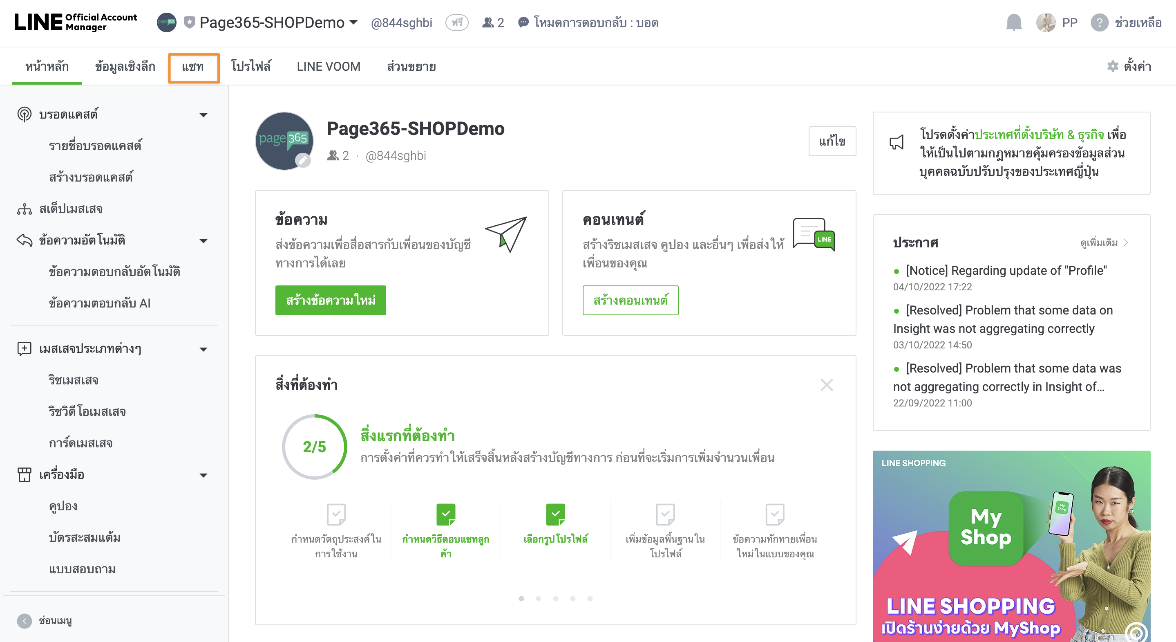Open คูปอง in sidebar
The image size is (1176, 642).
click(x=63, y=506)
